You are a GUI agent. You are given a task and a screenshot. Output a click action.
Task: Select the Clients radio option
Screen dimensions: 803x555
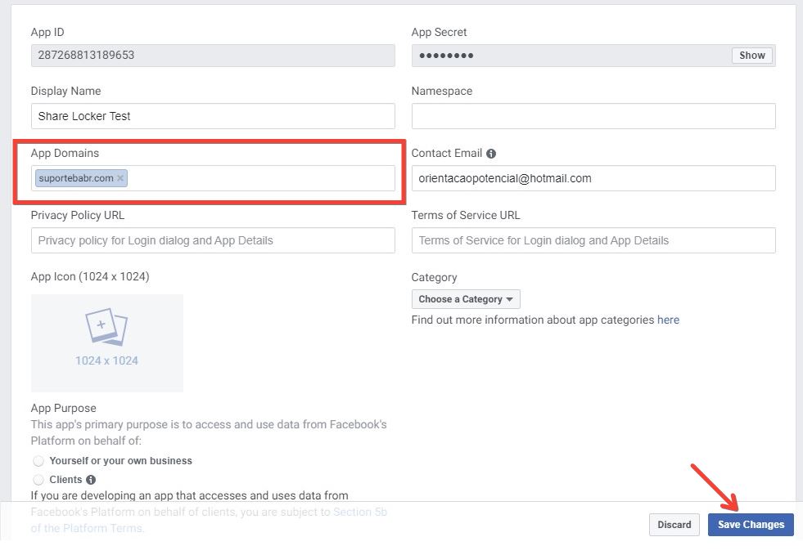click(x=38, y=480)
